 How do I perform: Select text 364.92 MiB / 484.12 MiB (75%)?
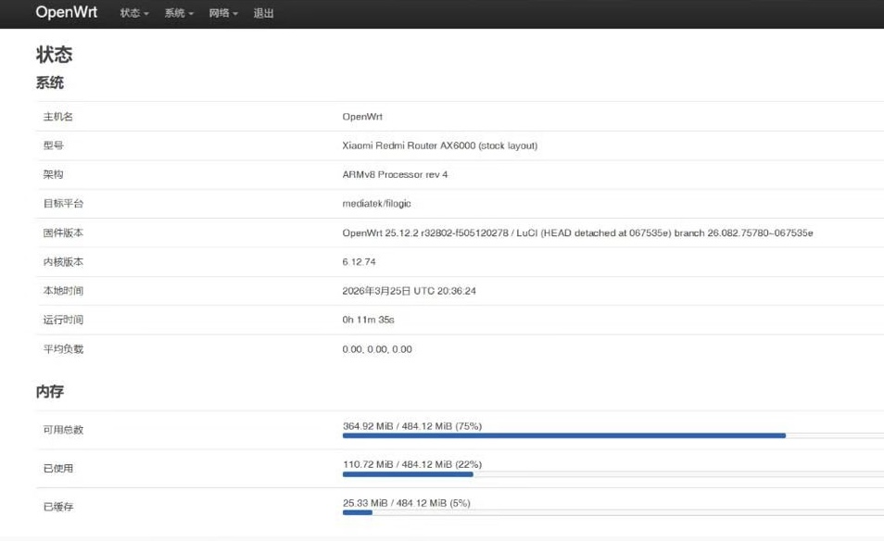(412, 426)
